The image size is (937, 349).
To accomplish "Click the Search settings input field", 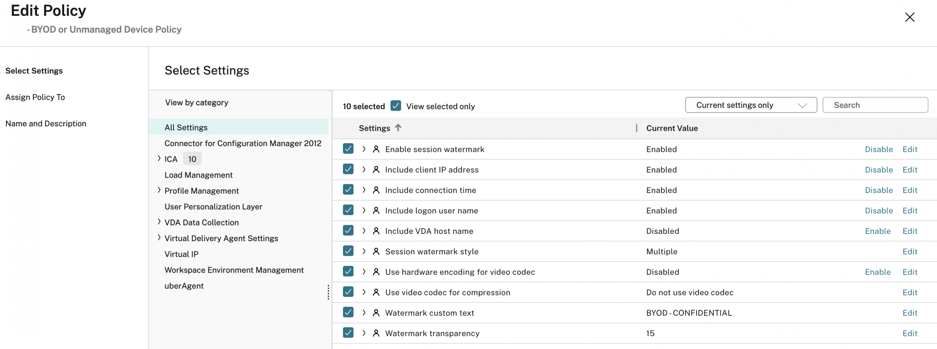I will (x=875, y=105).
